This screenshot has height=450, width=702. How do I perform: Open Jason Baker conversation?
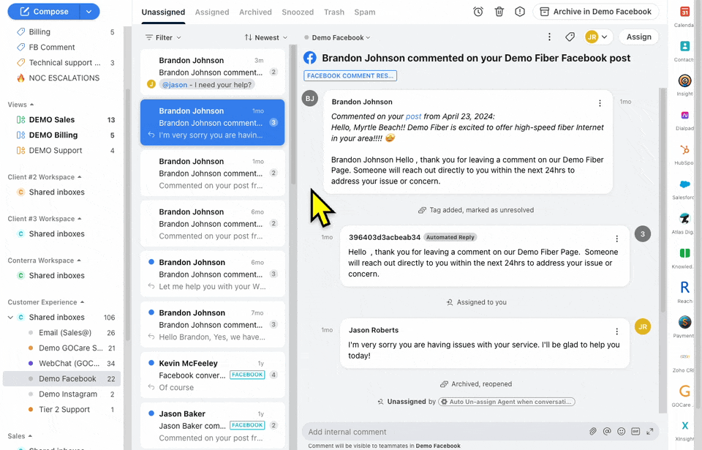212,426
